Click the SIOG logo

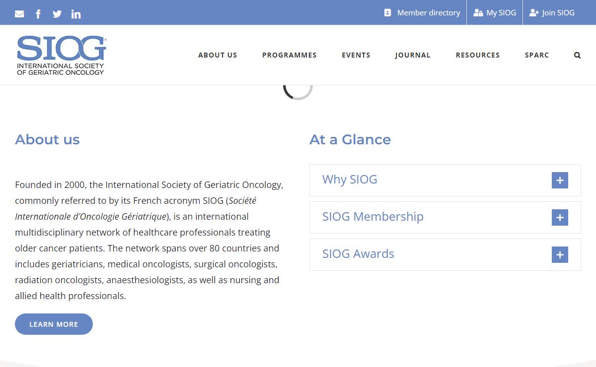coord(61,55)
